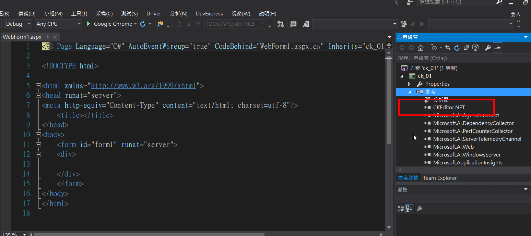Switch to the 方案總管 bottom tab
The height and width of the screenshot is (236, 531).
click(x=408, y=178)
